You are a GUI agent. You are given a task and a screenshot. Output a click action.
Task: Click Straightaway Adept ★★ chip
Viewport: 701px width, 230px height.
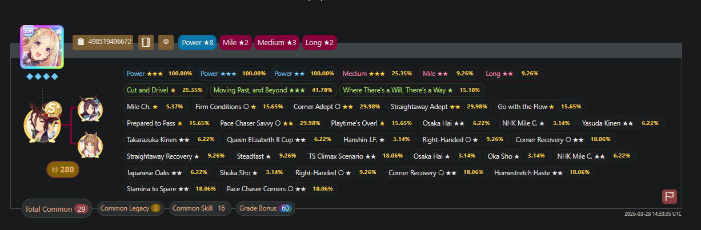tap(438, 107)
